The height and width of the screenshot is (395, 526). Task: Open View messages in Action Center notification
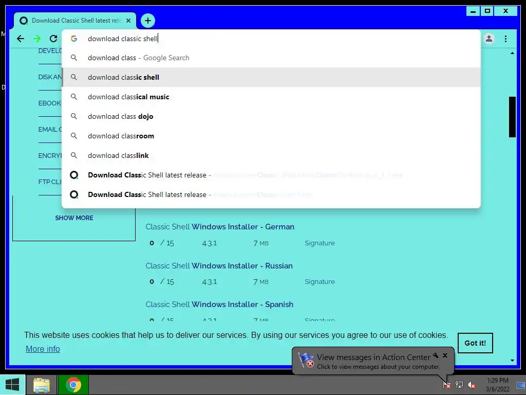click(373, 361)
